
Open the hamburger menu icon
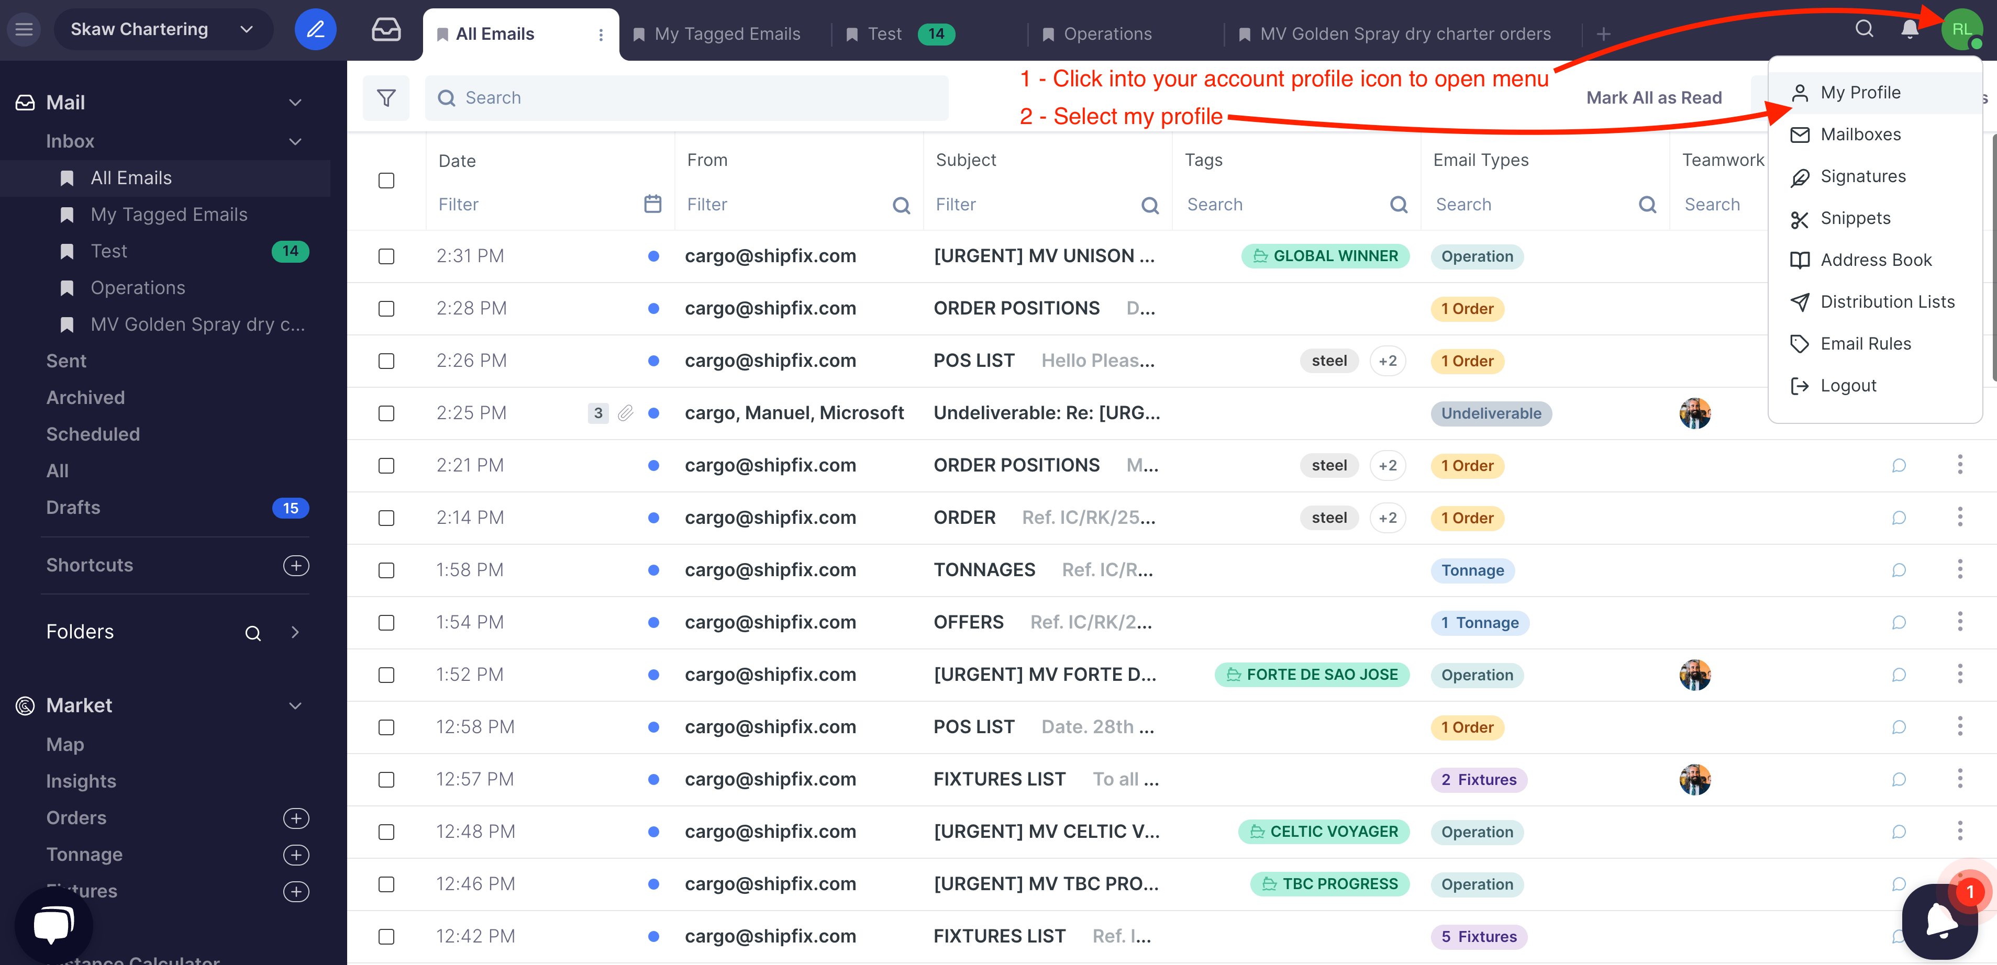click(x=24, y=29)
